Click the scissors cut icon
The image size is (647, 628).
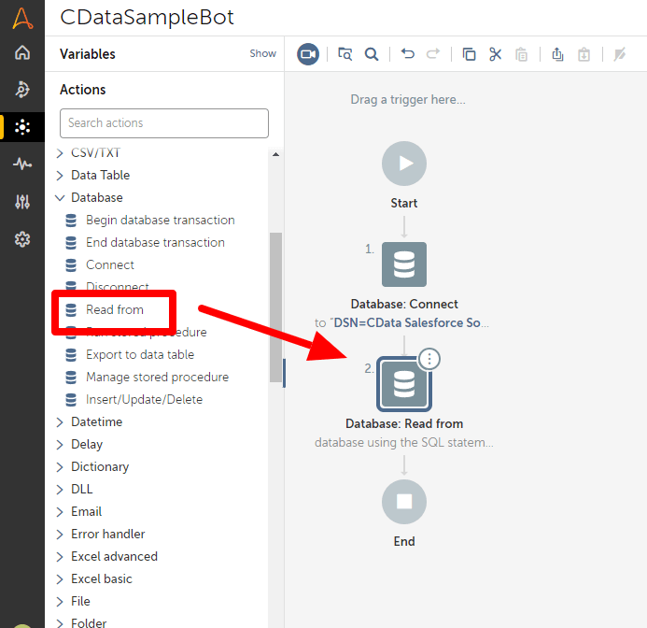pyautogui.click(x=496, y=54)
